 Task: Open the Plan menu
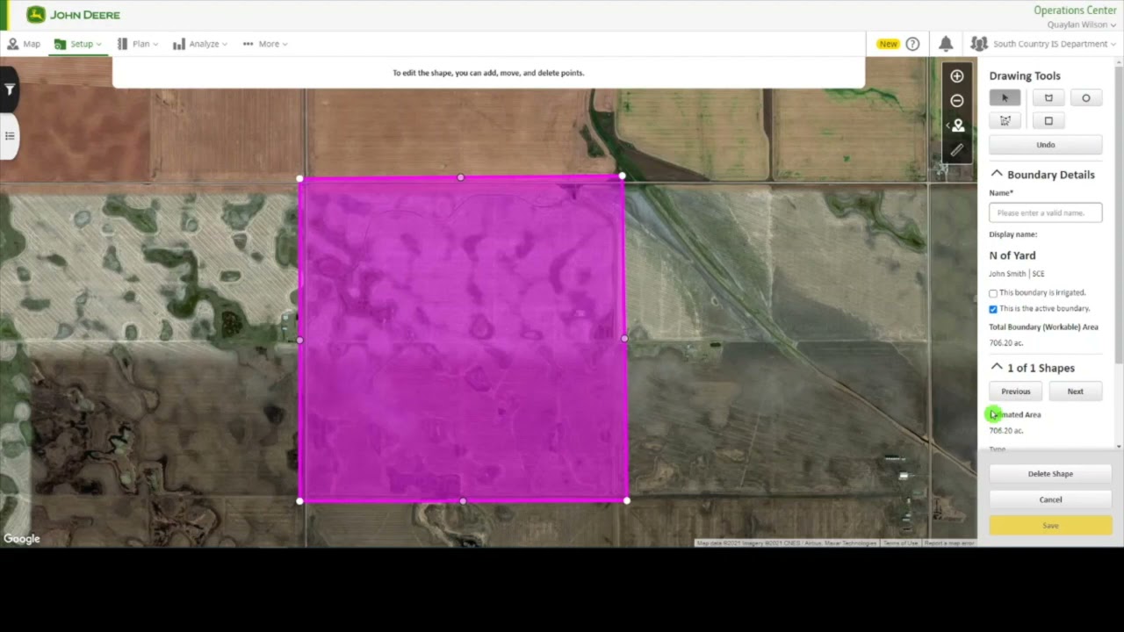(137, 44)
